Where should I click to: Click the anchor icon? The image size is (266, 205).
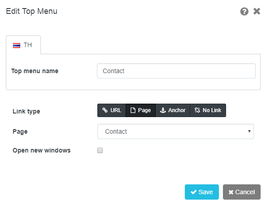tap(163, 110)
